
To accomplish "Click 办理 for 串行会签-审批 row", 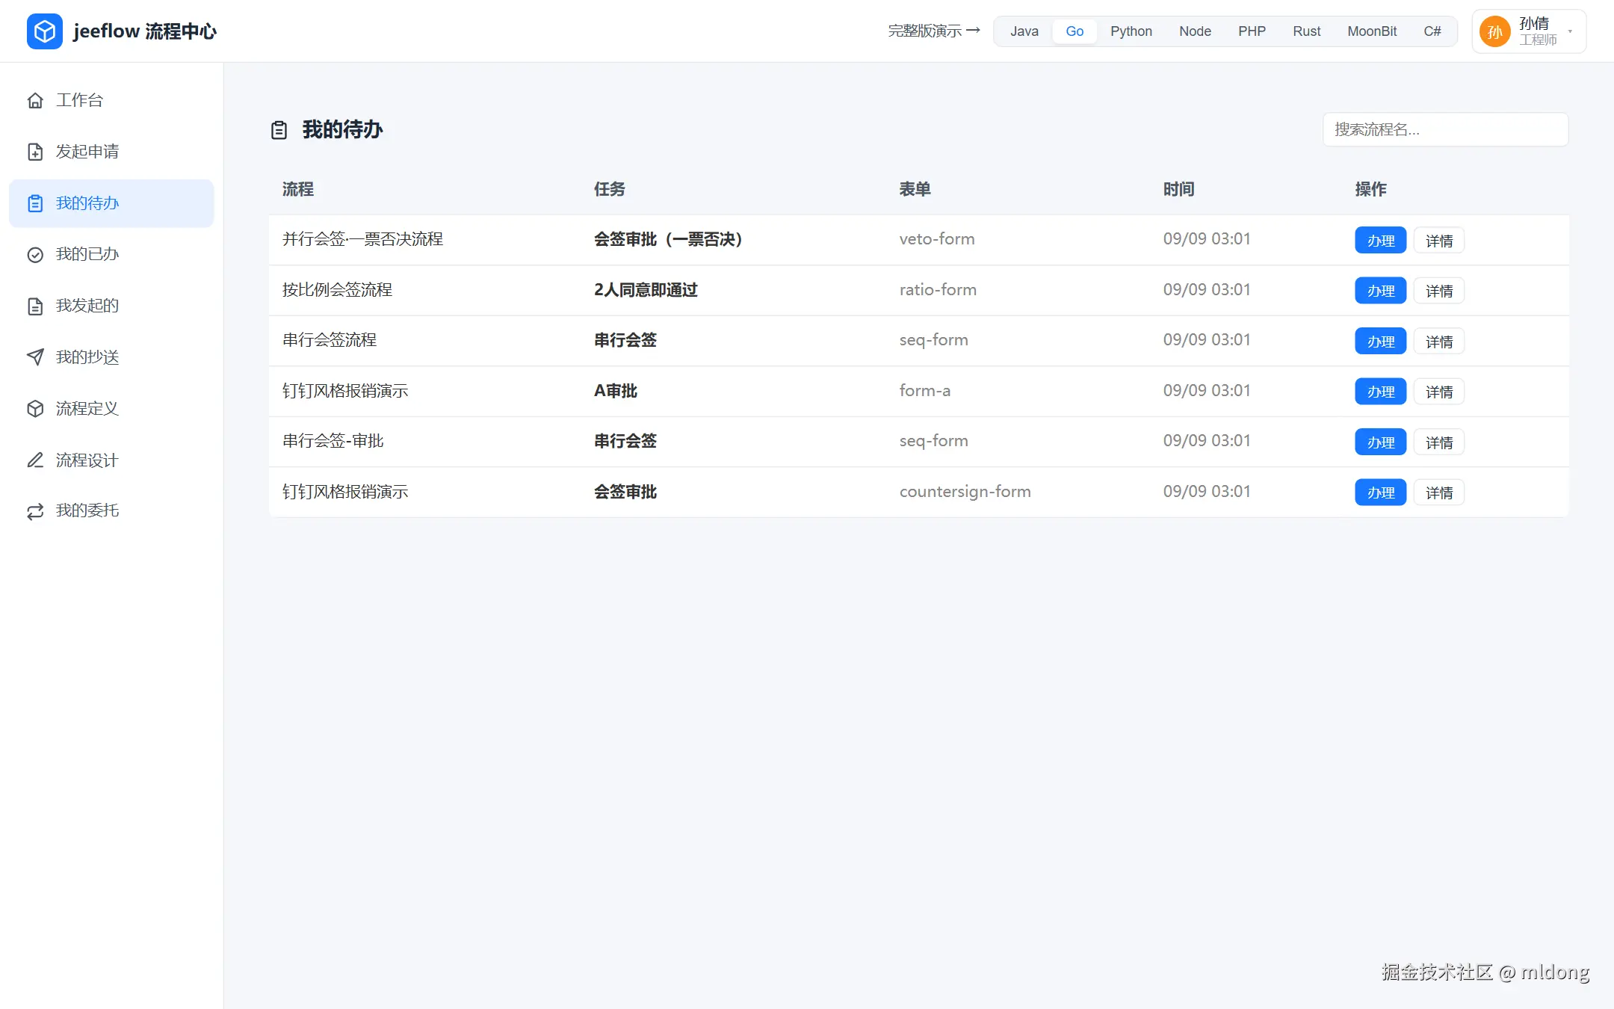I will [1380, 442].
